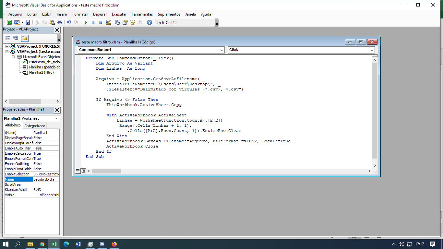Save the project with the floppy icon
This screenshot has width=443, height=249.
tap(28, 22)
